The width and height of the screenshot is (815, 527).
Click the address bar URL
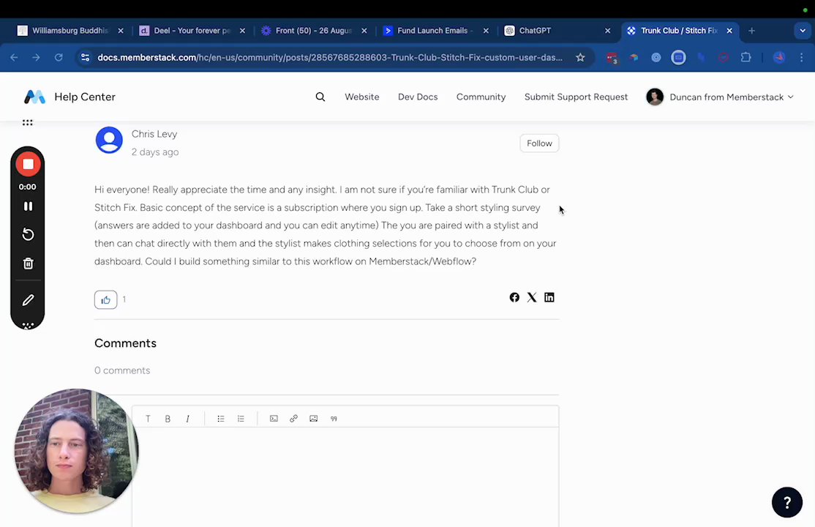329,57
